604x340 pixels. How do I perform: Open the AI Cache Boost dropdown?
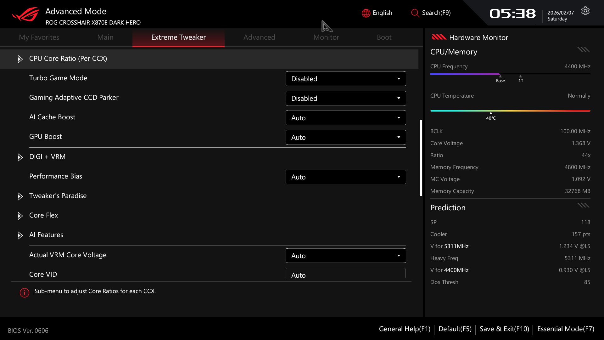(345, 118)
